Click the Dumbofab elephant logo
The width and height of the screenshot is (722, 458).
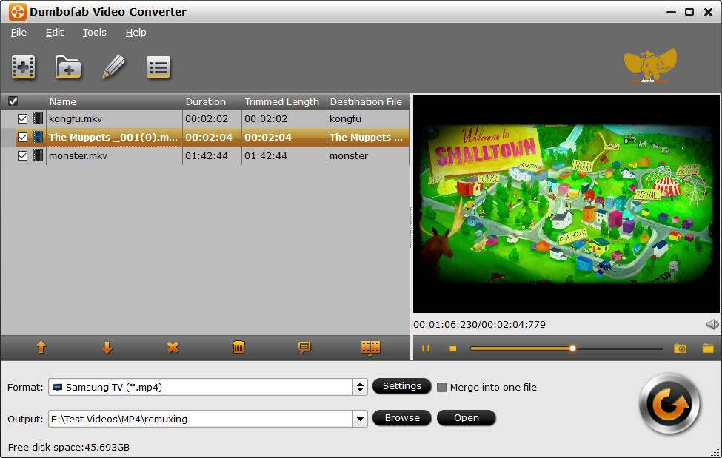[x=650, y=65]
